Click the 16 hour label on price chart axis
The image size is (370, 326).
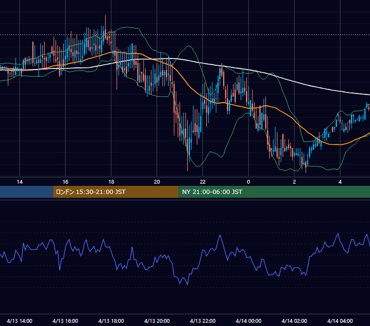point(65,182)
